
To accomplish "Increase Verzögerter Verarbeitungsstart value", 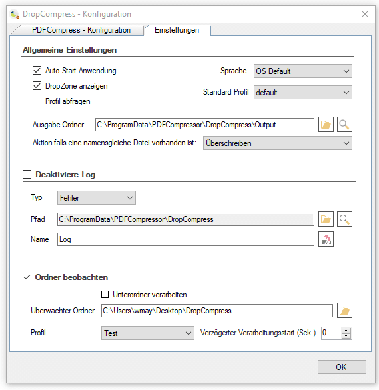I will 346,331.
